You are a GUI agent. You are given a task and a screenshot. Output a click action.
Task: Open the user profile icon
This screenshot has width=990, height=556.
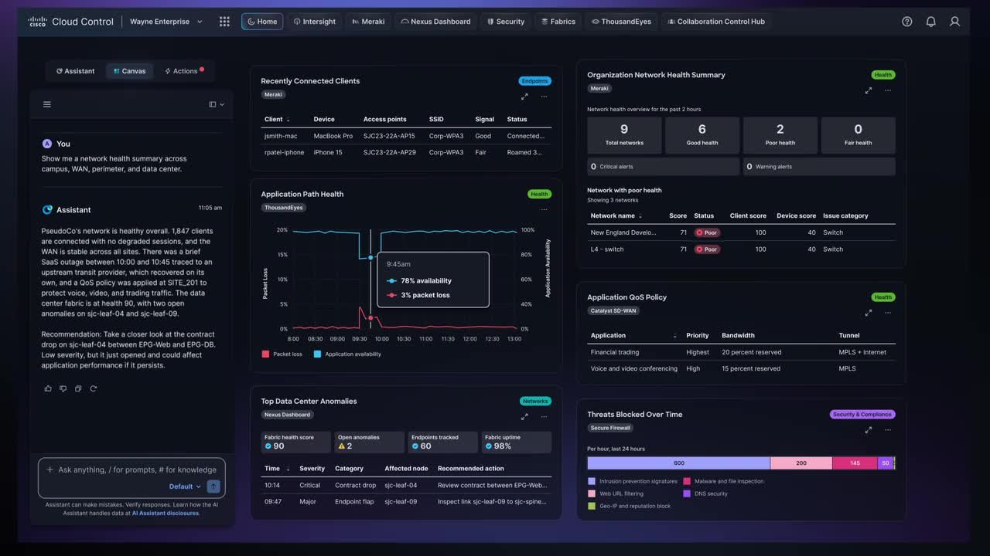tap(955, 22)
